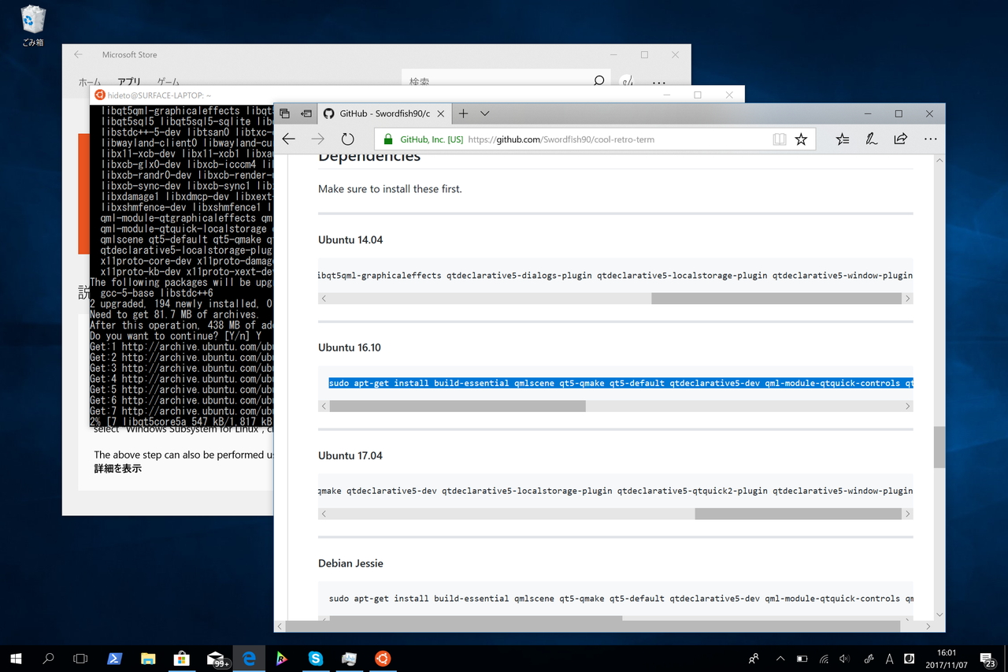Add the GitHub page to favorites

(801, 139)
